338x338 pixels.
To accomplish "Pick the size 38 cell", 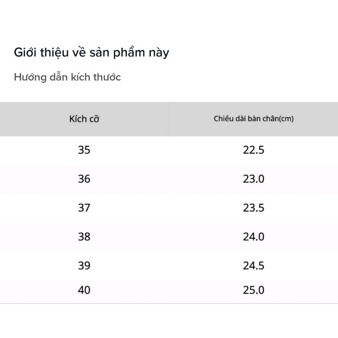I will pyautogui.click(x=84, y=237).
